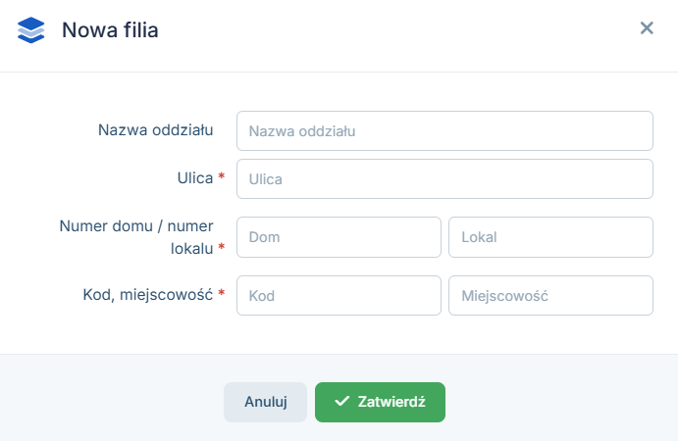Click the red asterisk beside Ulica
This screenshot has width=678, height=441.
coord(222,177)
